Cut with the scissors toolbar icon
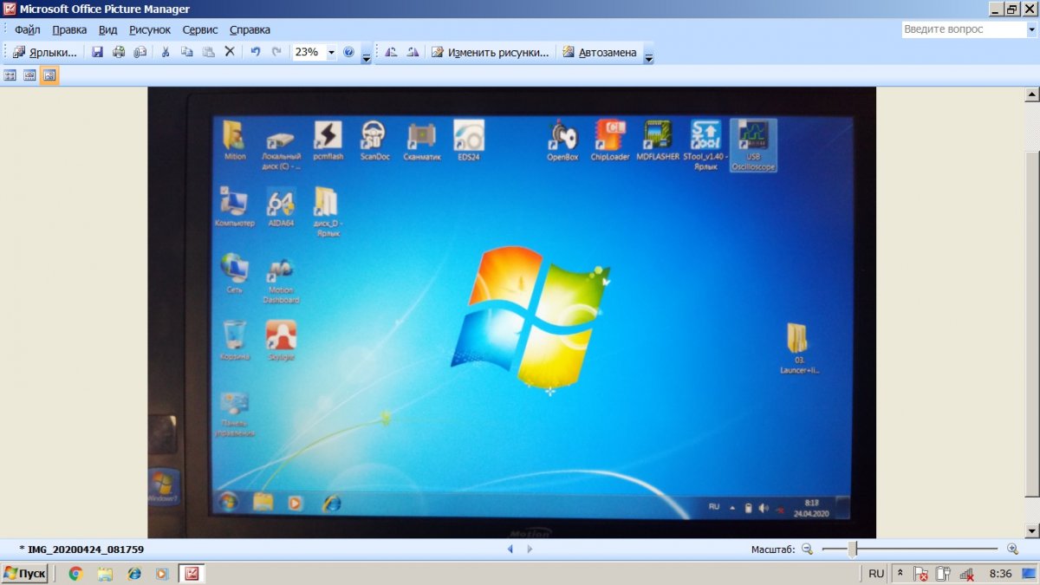 click(x=166, y=52)
